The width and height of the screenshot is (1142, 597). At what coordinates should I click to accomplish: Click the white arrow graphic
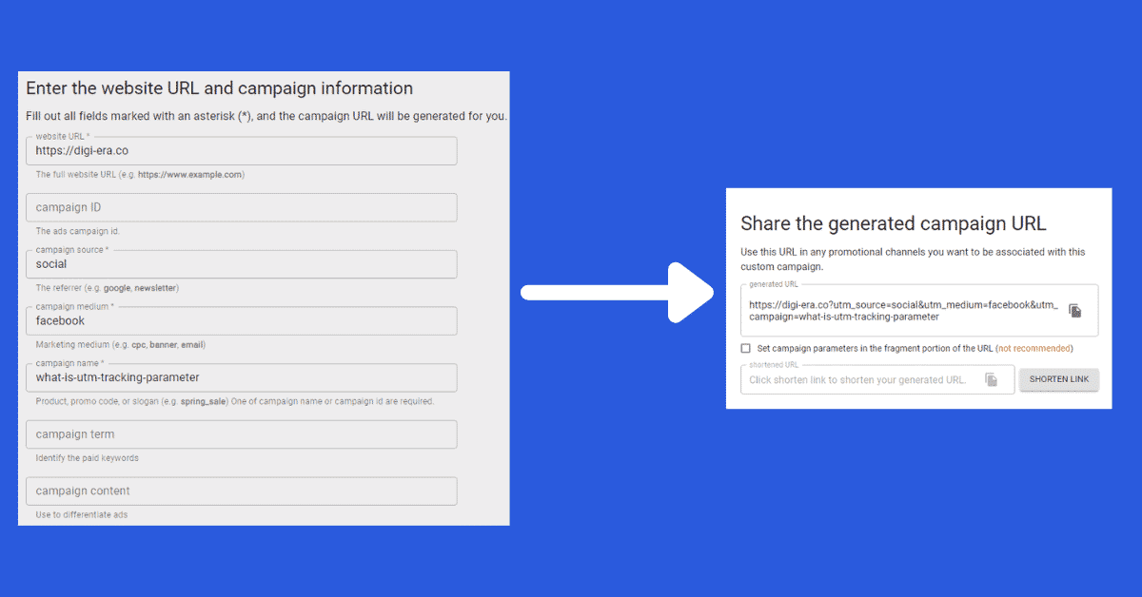click(x=619, y=294)
